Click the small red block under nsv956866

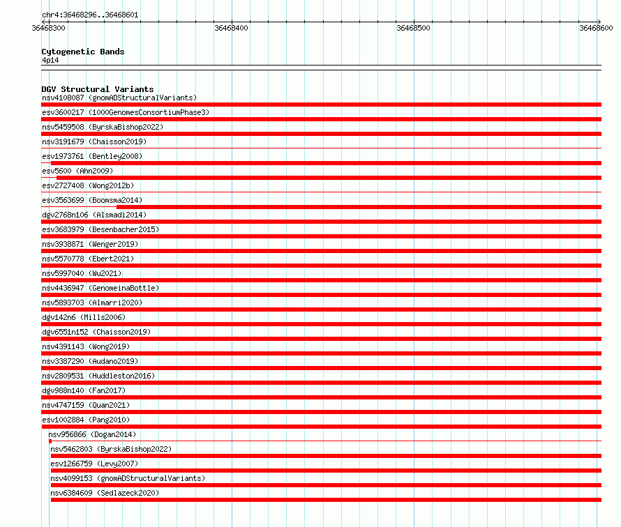pyautogui.click(x=50, y=441)
